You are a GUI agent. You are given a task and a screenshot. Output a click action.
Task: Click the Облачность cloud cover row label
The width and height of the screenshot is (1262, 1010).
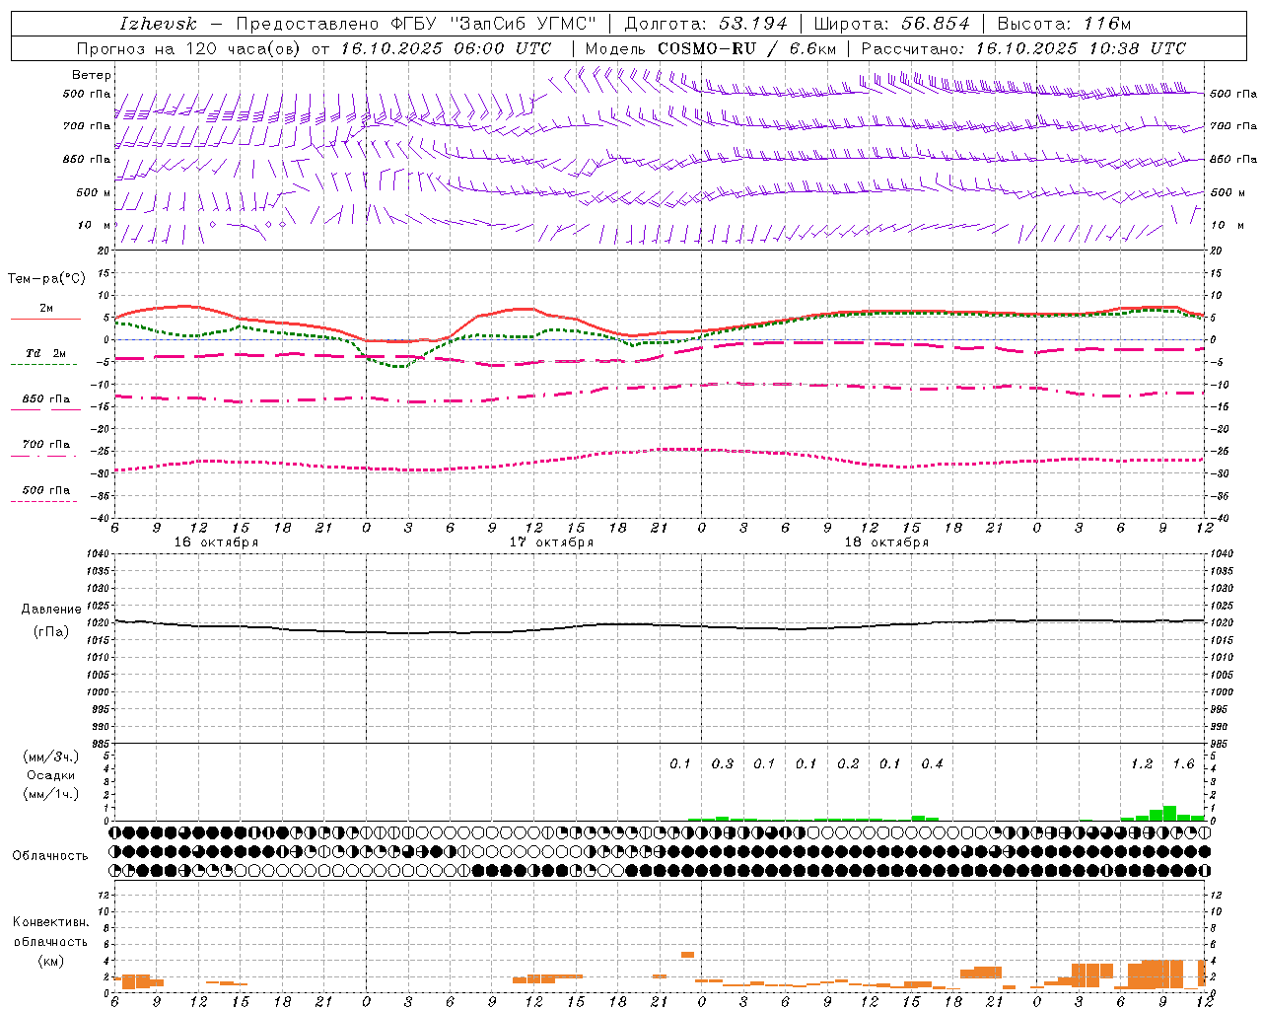50,856
